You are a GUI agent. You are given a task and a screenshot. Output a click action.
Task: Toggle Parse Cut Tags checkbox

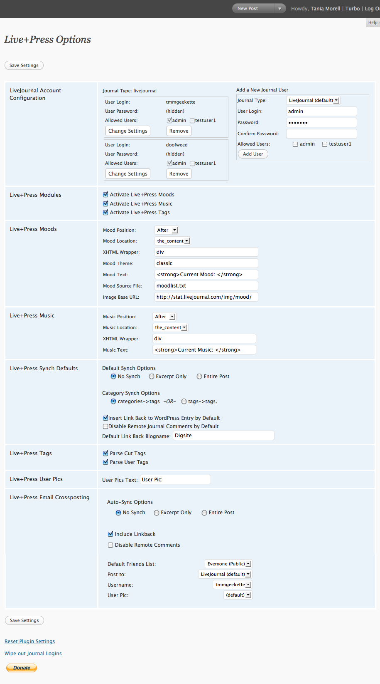[105, 453]
